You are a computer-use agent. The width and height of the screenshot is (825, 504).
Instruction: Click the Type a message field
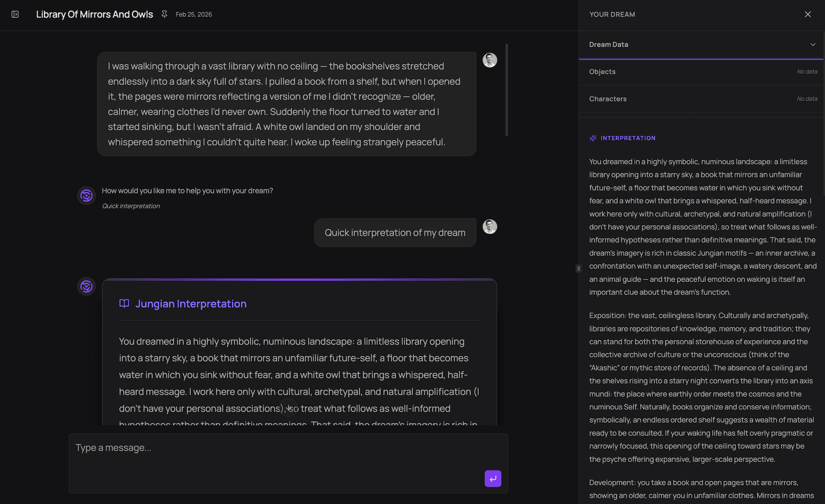289,447
